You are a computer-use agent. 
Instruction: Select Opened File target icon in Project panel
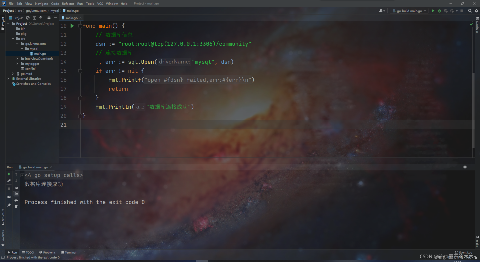pyautogui.click(x=28, y=18)
